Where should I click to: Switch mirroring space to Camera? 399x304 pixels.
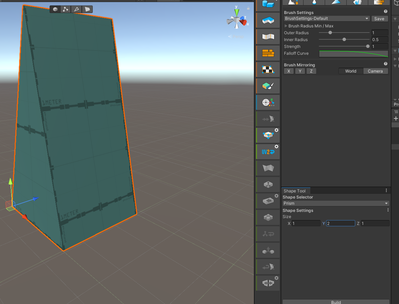(x=375, y=71)
